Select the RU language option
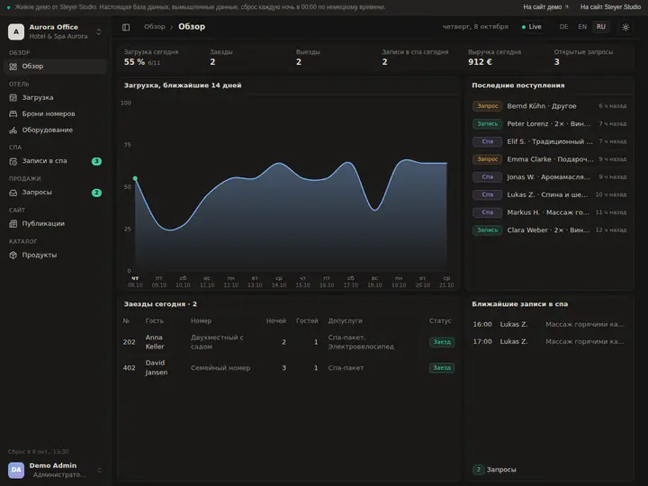 pyautogui.click(x=601, y=27)
